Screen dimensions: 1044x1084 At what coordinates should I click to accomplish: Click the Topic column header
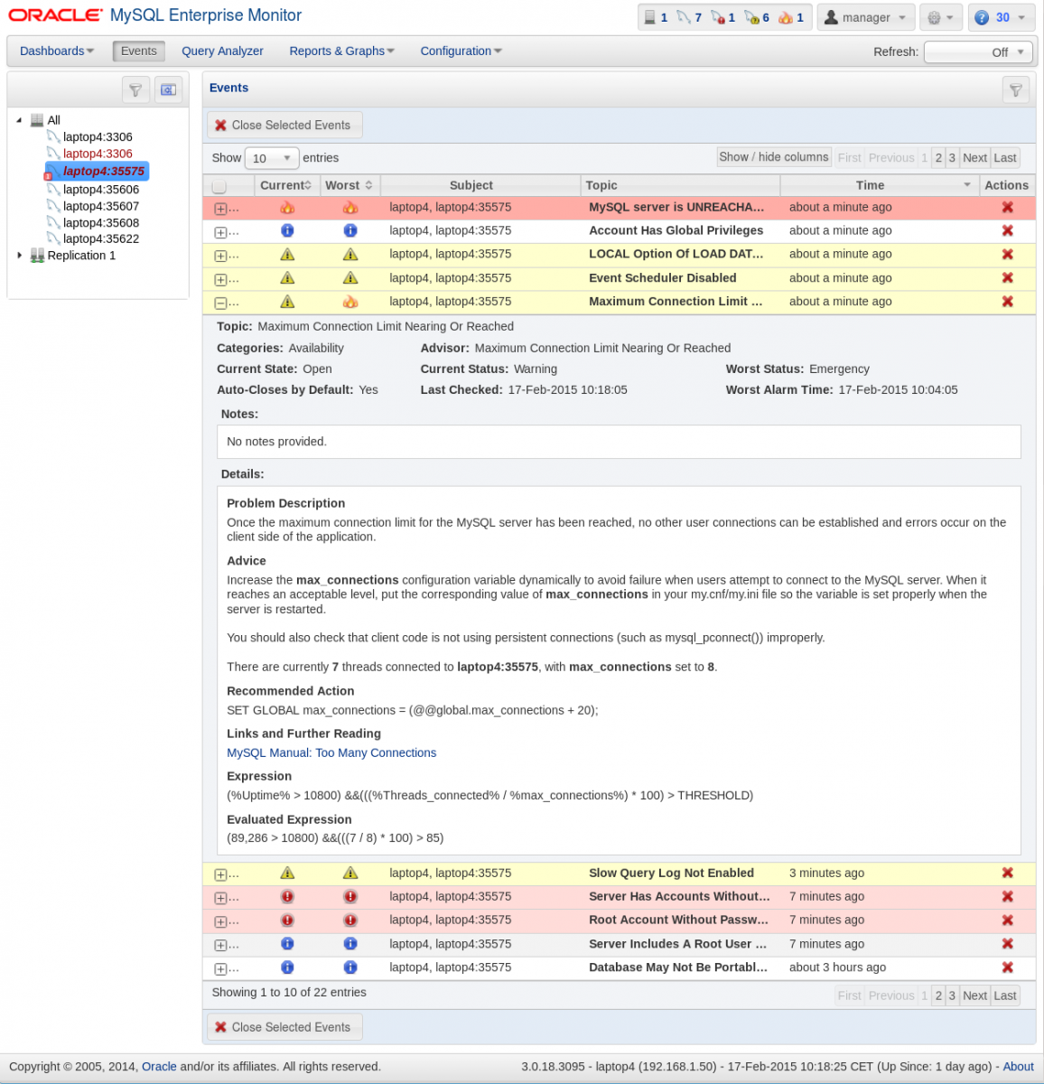click(680, 185)
